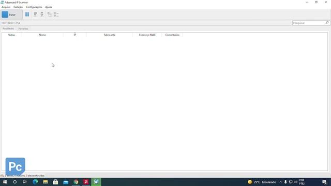Click the microphone tray icon
Viewport: 331px width, 186px height.
[x=285, y=182]
